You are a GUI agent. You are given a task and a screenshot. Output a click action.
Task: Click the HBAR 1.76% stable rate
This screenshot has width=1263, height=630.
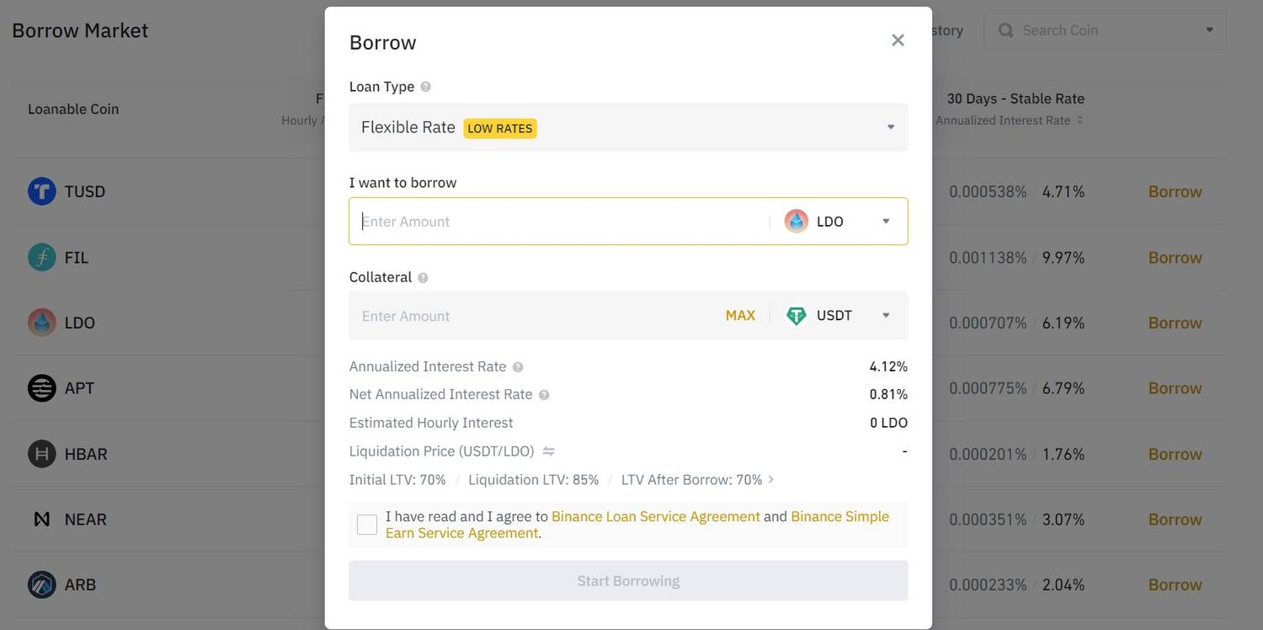(1063, 454)
